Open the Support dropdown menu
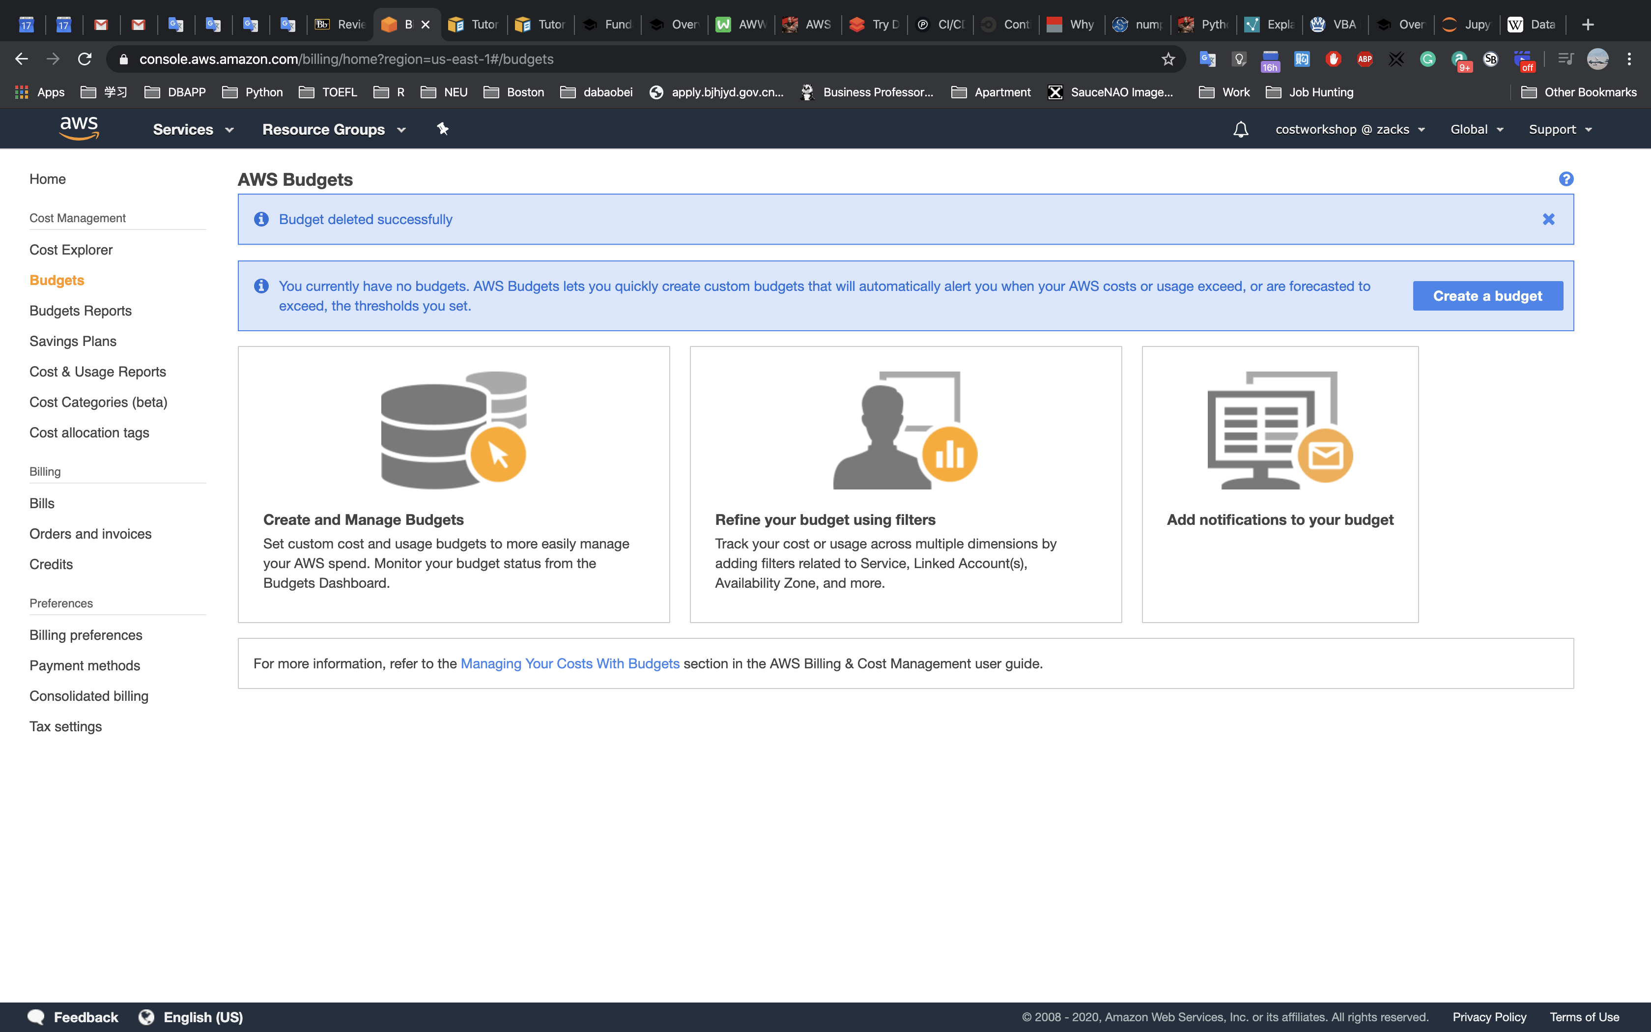Image resolution: width=1651 pixels, height=1032 pixels. pyautogui.click(x=1560, y=130)
